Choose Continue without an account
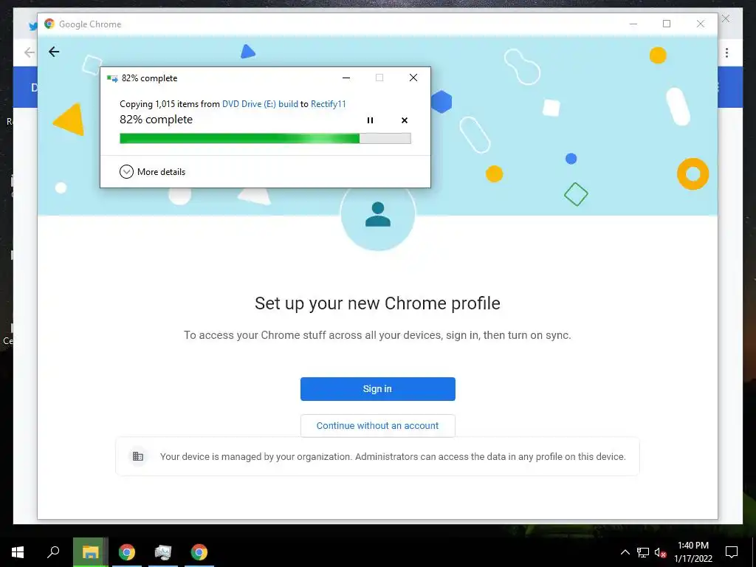 [x=377, y=426]
